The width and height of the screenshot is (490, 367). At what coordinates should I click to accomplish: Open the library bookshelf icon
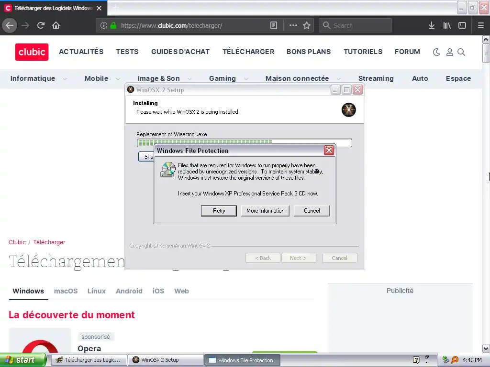[x=447, y=25]
